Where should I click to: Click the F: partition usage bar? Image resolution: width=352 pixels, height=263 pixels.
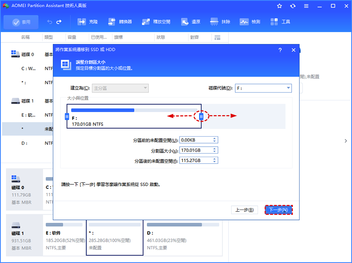pyautogui.click(x=134, y=110)
